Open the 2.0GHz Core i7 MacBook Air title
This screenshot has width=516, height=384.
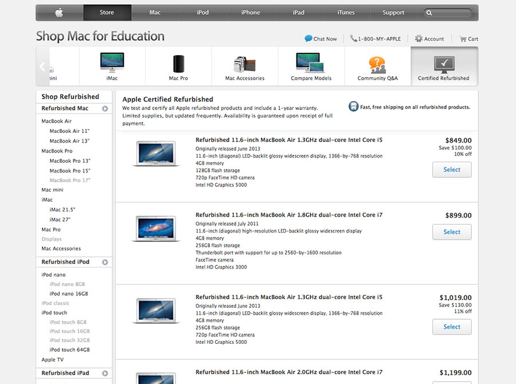289,372
